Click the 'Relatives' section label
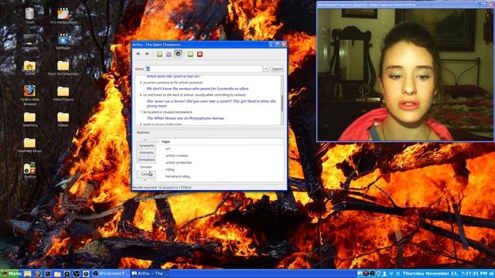Screen dimensions: 495x278 click(x=143, y=133)
